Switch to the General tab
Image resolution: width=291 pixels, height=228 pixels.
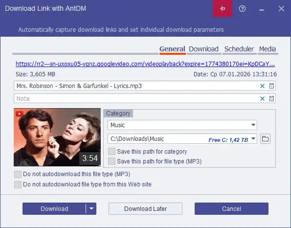172,49
